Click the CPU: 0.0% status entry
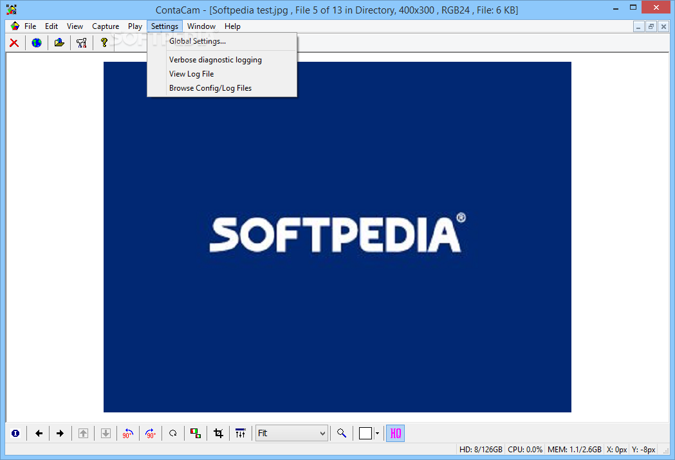This screenshot has width=675, height=460. (525, 450)
